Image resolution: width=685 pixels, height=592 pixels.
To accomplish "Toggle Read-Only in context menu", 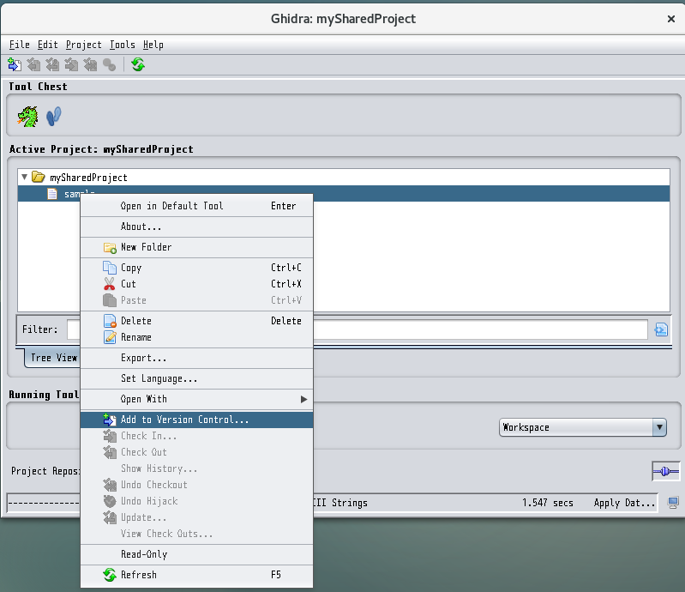I will pos(196,554).
